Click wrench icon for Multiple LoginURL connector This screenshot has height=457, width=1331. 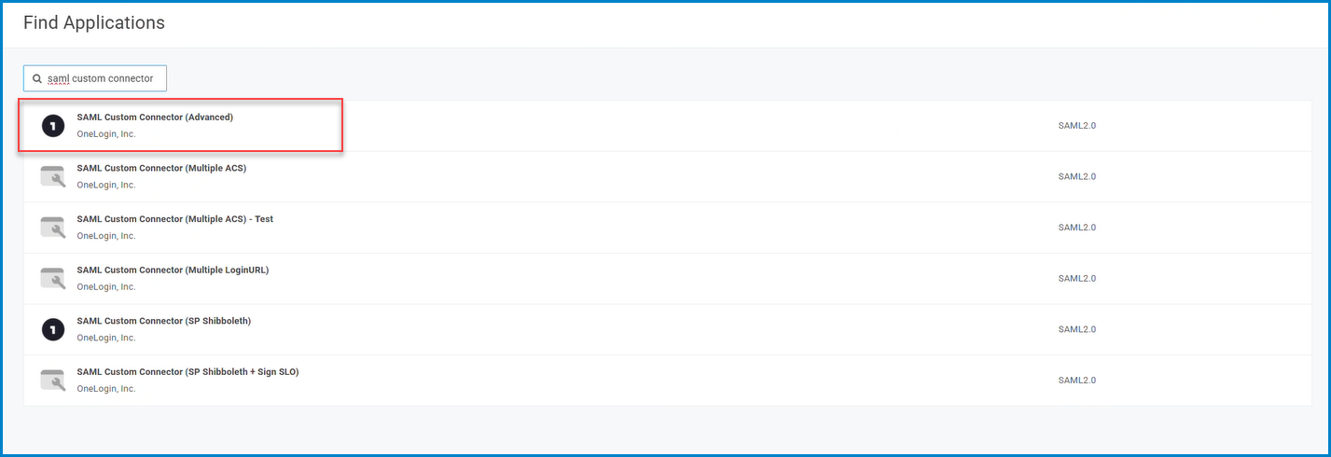tap(53, 278)
